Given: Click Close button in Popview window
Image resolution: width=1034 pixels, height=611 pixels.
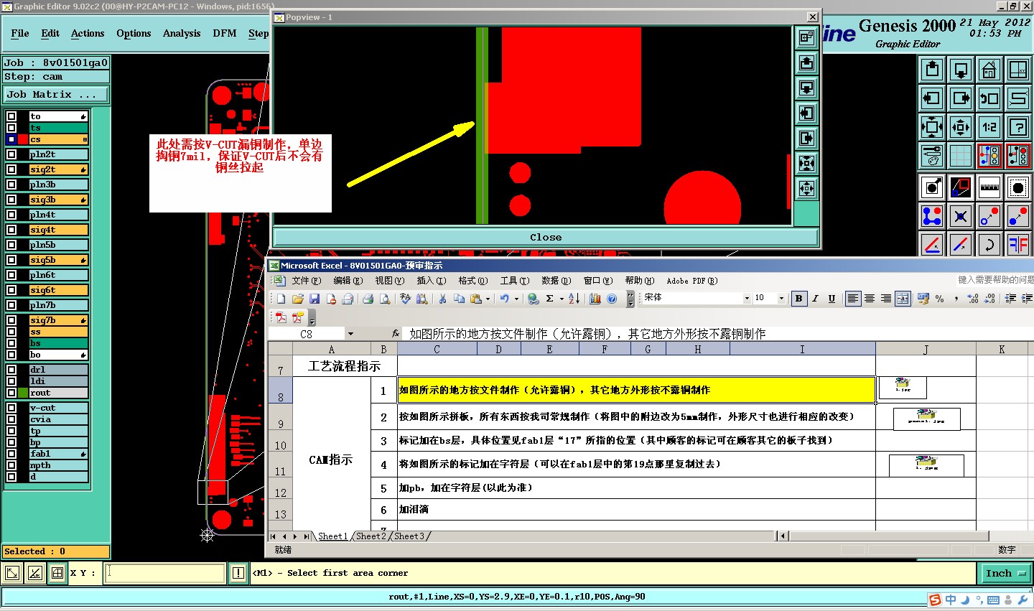Looking at the screenshot, I should click(x=546, y=237).
